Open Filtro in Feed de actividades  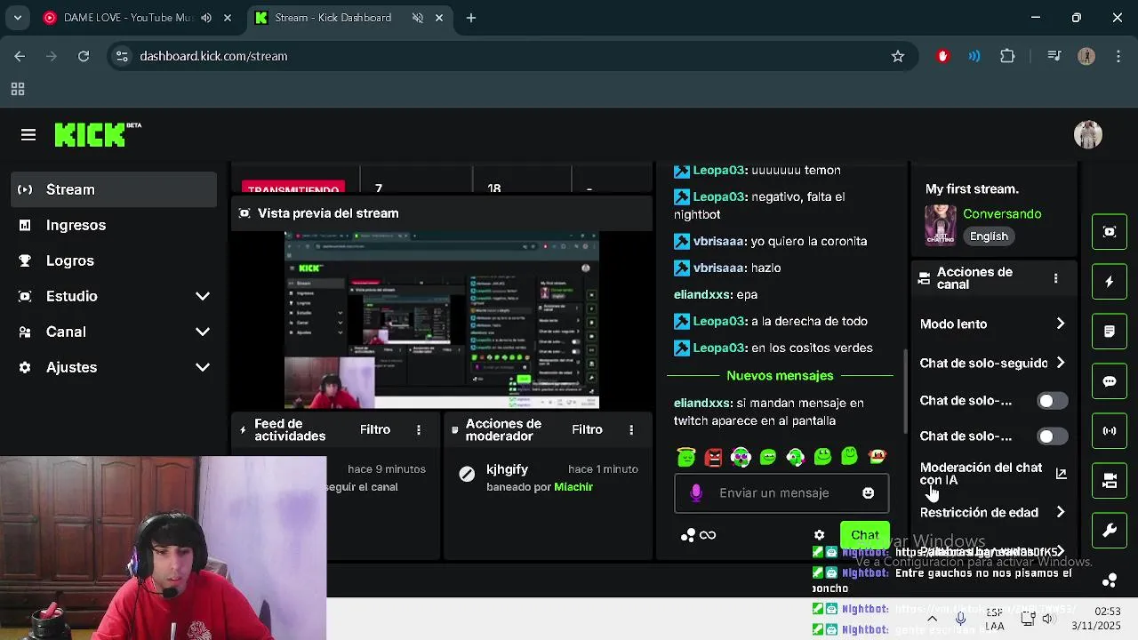(375, 429)
